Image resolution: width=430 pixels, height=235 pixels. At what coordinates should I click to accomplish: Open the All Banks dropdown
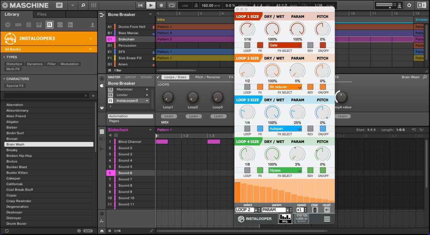[x=49, y=49]
